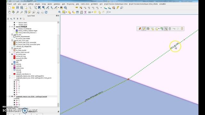Viewport: 205px width, 115px height.
Task: Open the Vector menu
Action: (44, 4)
